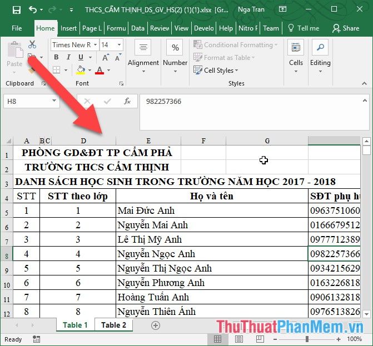
Task: Expand the Editing group
Action: click(x=320, y=57)
